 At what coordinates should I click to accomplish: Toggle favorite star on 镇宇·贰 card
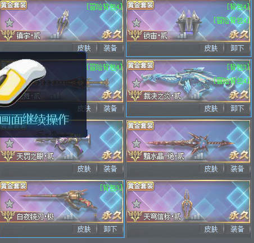point(10,23)
